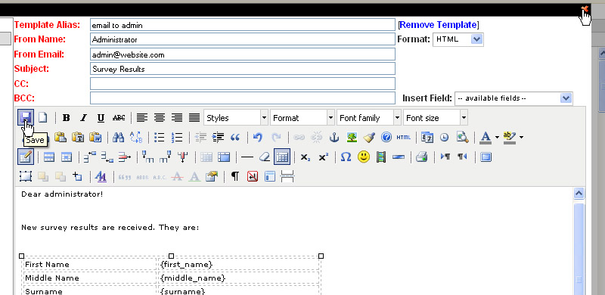Create a new document with the blank page icon

click(42, 117)
